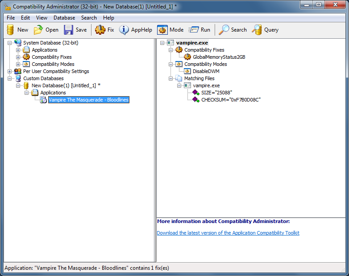Collapse vampire.exe under Matching Files
349x276 pixels.
(179, 85)
